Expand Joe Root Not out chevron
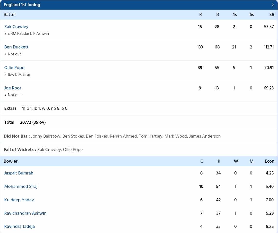The height and width of the screenshot is (233, 278). (x=5, y=95)
